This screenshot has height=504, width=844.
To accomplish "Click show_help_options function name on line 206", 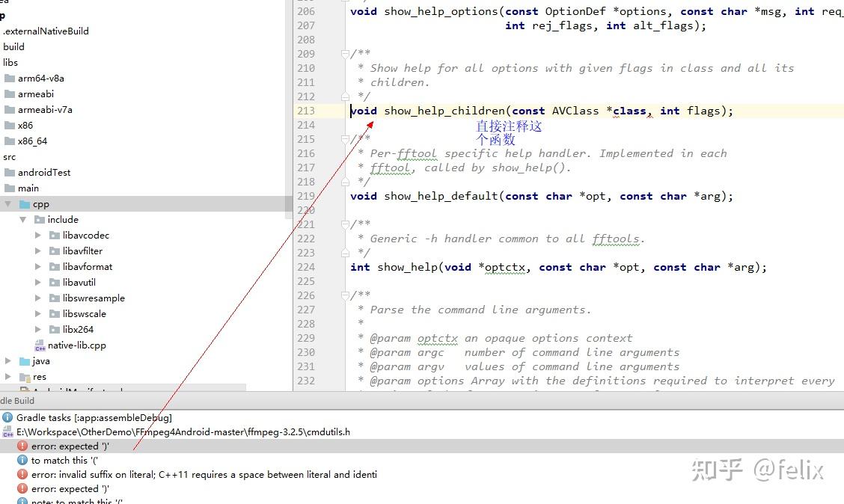I will click(441, 11).
